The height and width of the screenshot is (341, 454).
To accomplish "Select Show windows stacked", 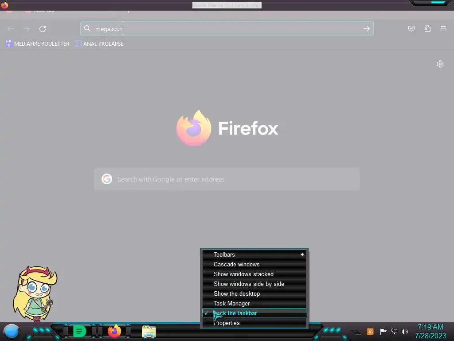I will (x=254, y=274).
